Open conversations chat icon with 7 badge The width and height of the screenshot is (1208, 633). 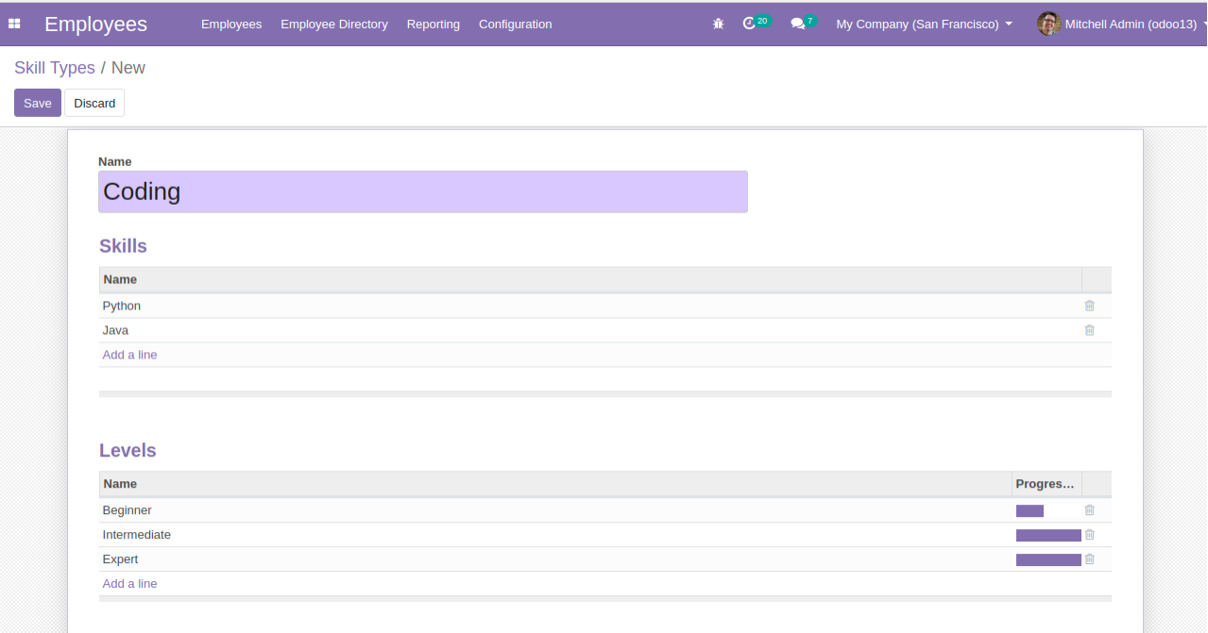[x=803, y=23]
